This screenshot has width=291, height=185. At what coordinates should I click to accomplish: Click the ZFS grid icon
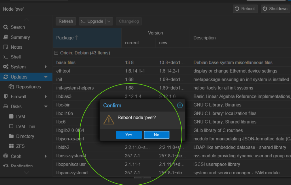pos(11,146)
